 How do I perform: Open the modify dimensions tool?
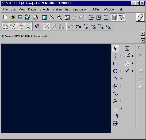tap(115, 124)
